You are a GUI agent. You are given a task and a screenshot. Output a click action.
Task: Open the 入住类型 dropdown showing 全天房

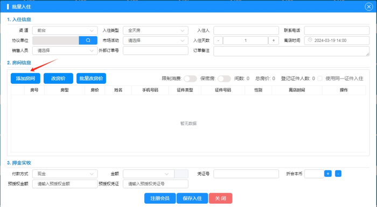[x=156, y=31]
